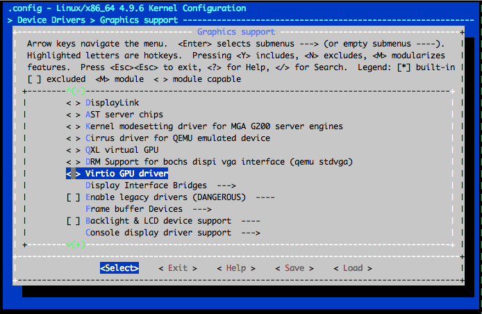The image size is (482, 314).
Task: Toggle Backlight & LCD device support
Action: pyautogui.click(x=73, y=221)
